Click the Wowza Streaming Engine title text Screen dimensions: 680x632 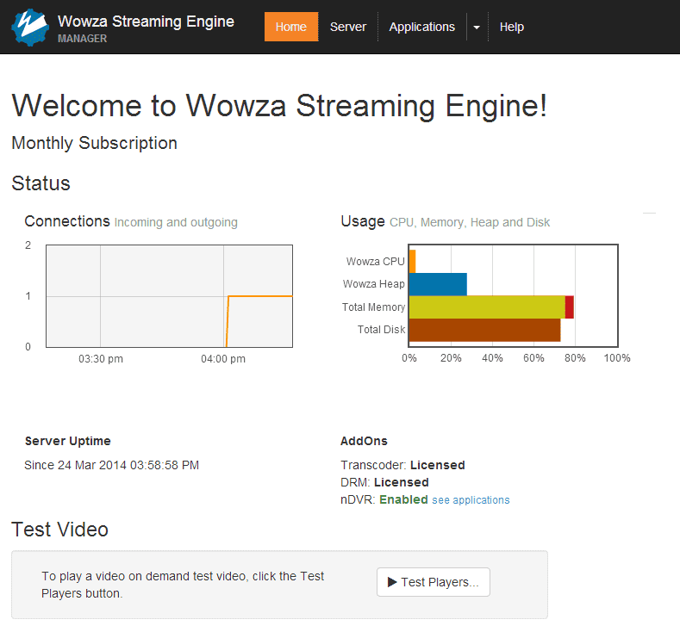click(x=146, y=22)
